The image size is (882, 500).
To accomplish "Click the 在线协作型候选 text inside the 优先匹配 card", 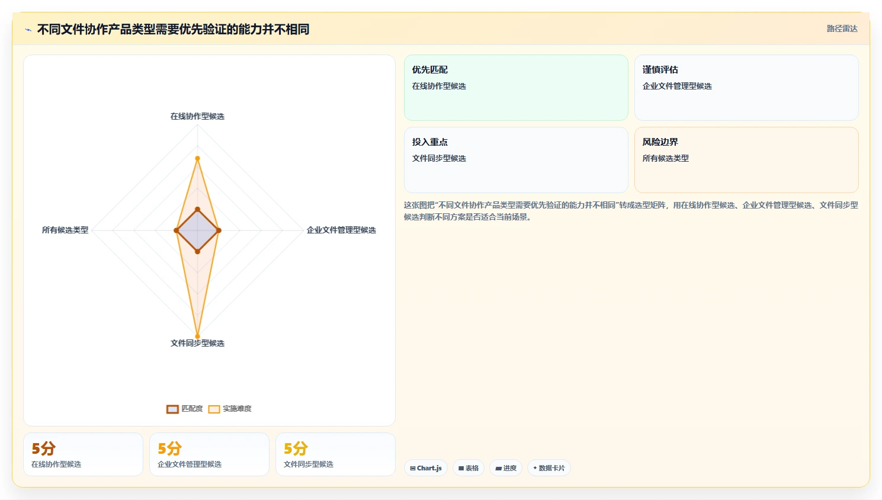I will [x=439, y=86].
